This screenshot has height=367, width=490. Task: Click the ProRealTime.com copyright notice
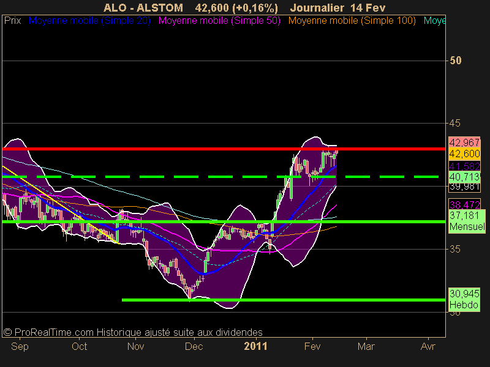133,332
